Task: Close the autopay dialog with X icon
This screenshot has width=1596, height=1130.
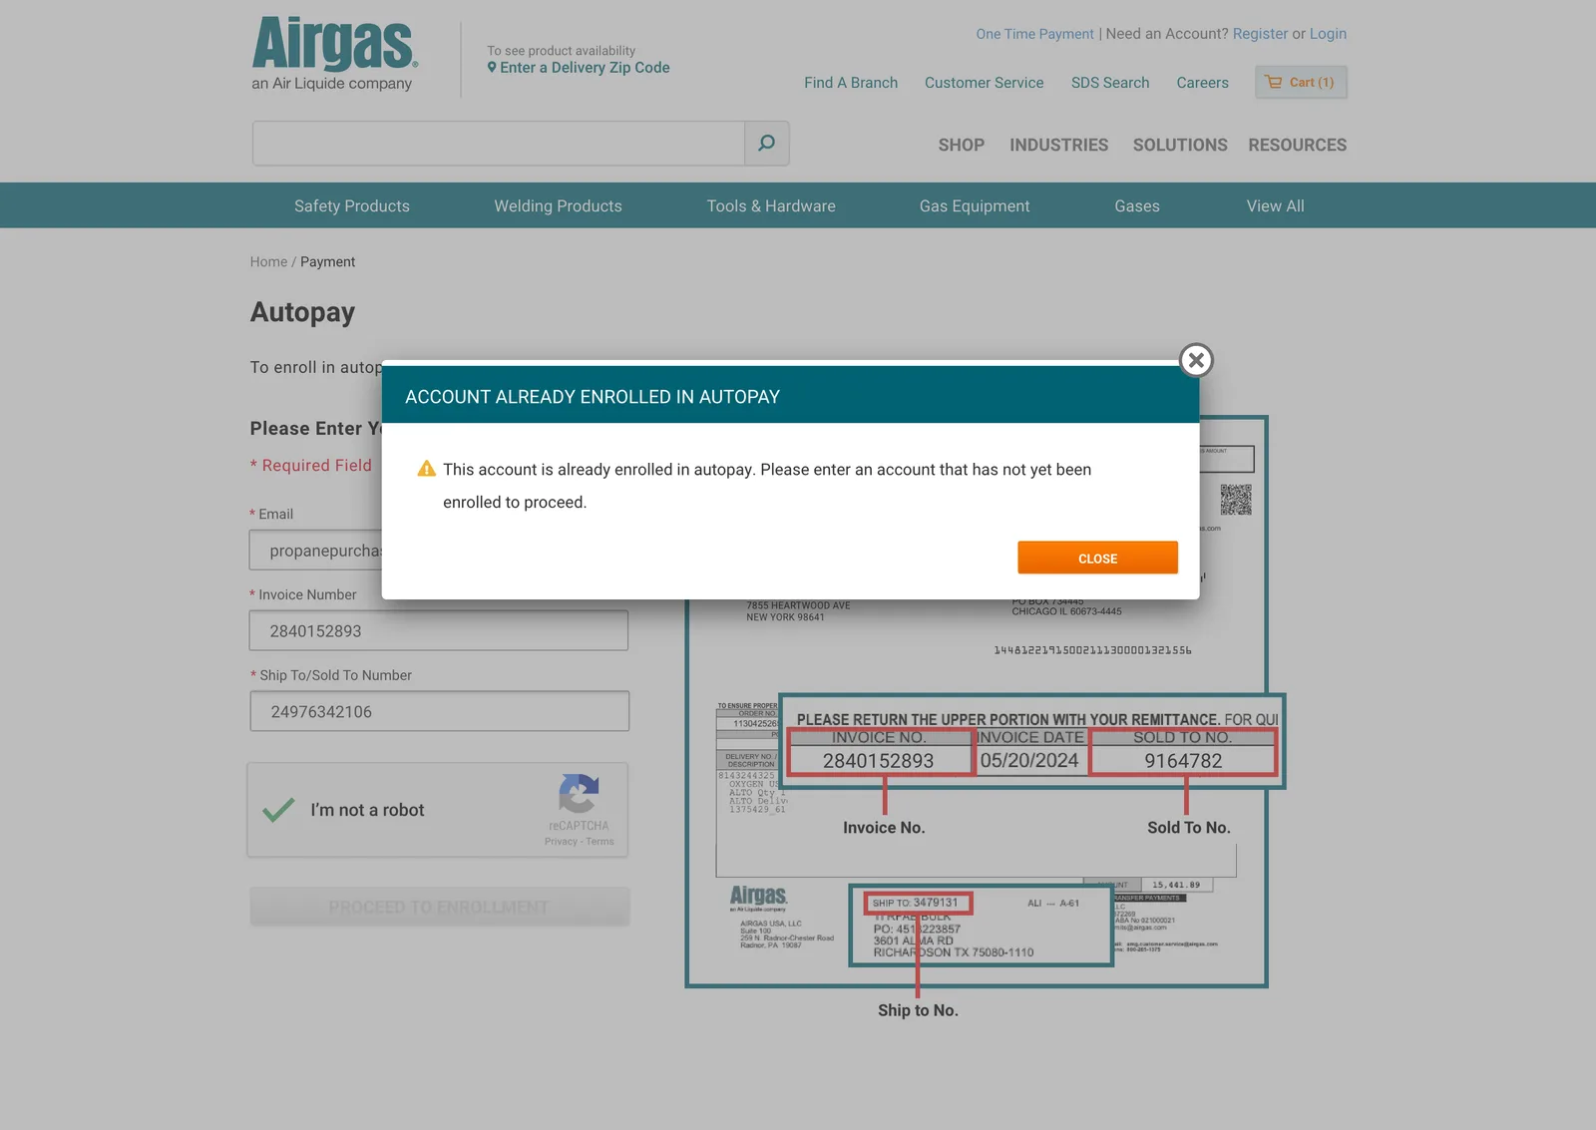Action: coord(1196,360)
